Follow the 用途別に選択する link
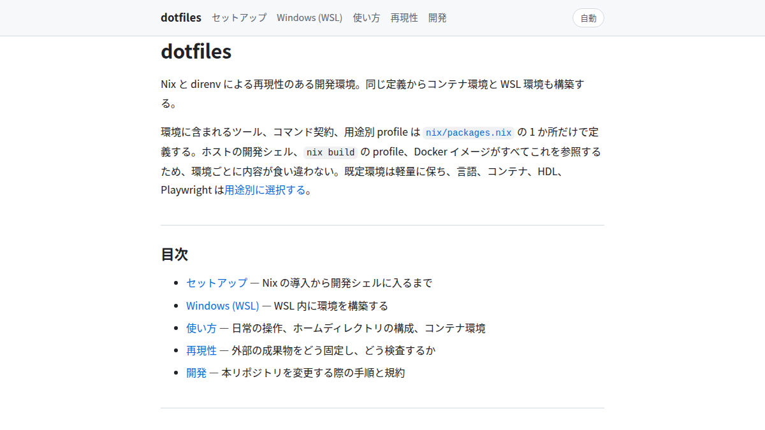The width and height of the screenshot is (765, 430). [265, 190]
